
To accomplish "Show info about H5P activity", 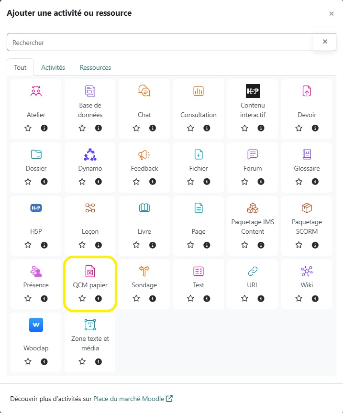I will pyautogui.click(x=44, y=245).
